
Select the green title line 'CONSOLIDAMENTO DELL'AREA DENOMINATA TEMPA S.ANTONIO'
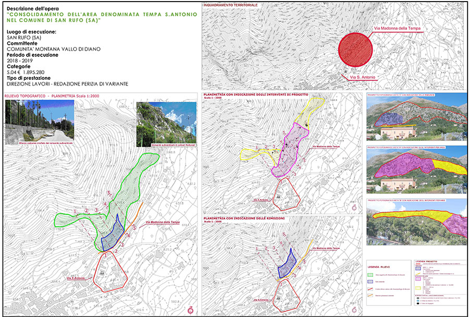[x=102, y=15]
